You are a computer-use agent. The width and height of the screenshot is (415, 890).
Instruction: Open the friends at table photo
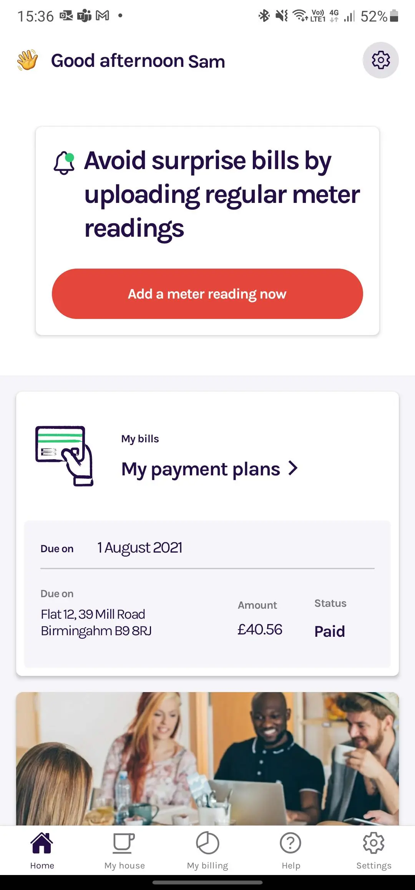[x=207, y=759]
